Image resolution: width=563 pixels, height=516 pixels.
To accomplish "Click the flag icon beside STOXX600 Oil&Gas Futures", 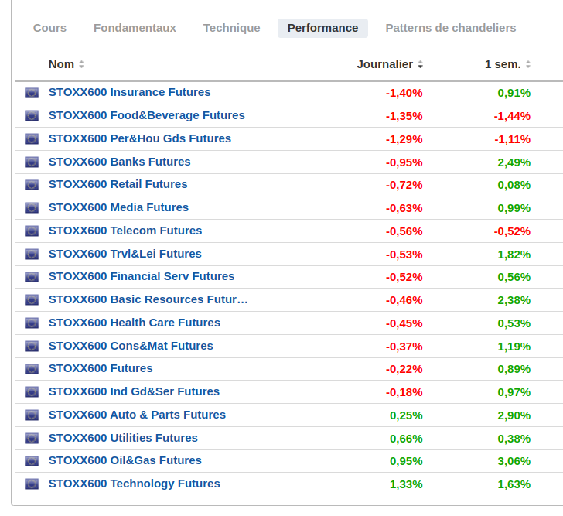I will 32,461.
